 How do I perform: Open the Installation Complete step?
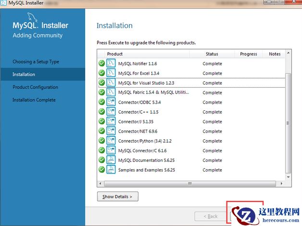[x=34, y=100]
